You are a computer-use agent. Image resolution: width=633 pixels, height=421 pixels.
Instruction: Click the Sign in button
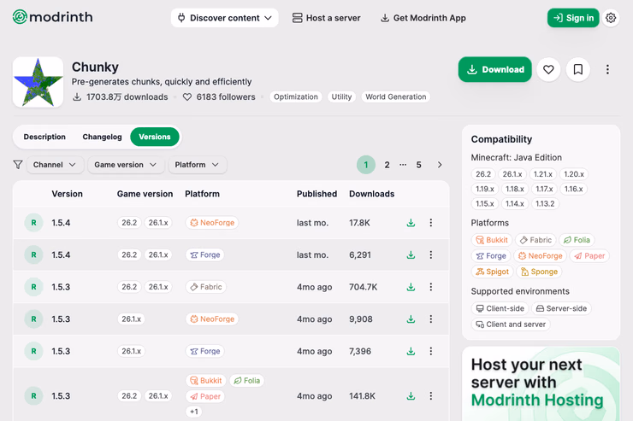point(573,18)
